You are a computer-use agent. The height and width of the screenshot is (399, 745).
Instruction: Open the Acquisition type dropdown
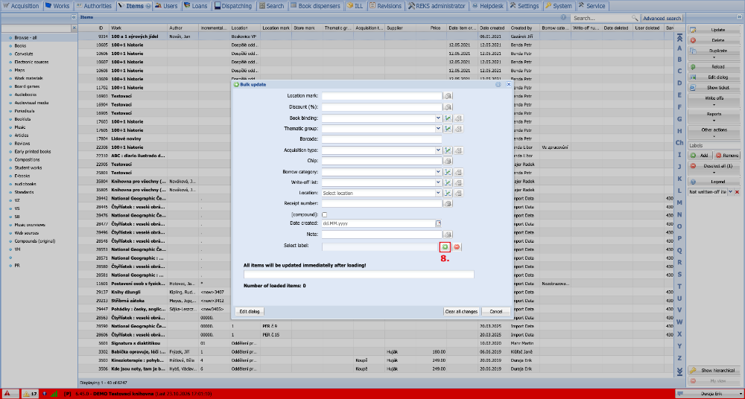pyautogui.click(x=438, y=150)
